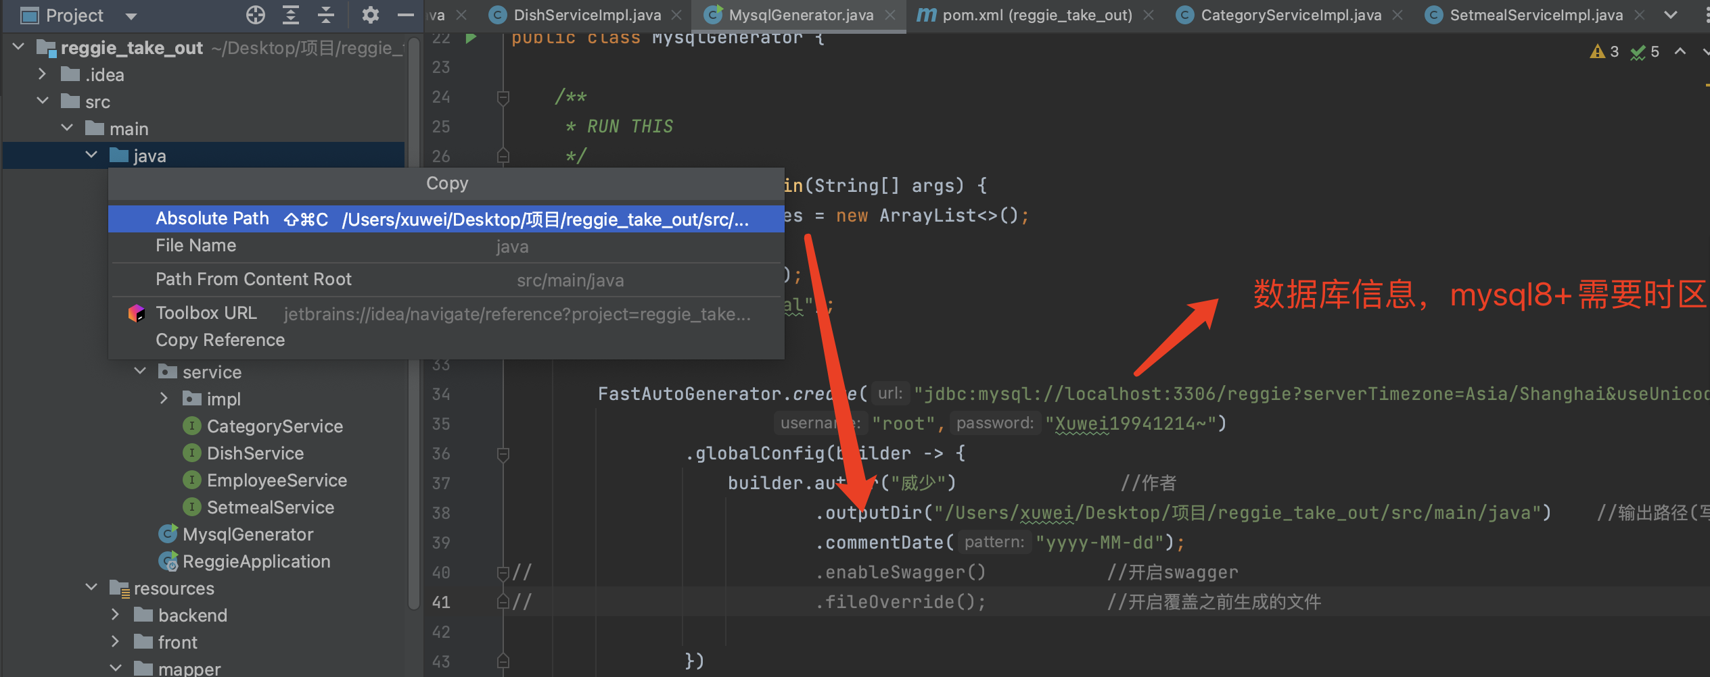Switch to the DishServiceImpl.java tab
This screenshot has width=1710, height=677.
tap(586, 15)
